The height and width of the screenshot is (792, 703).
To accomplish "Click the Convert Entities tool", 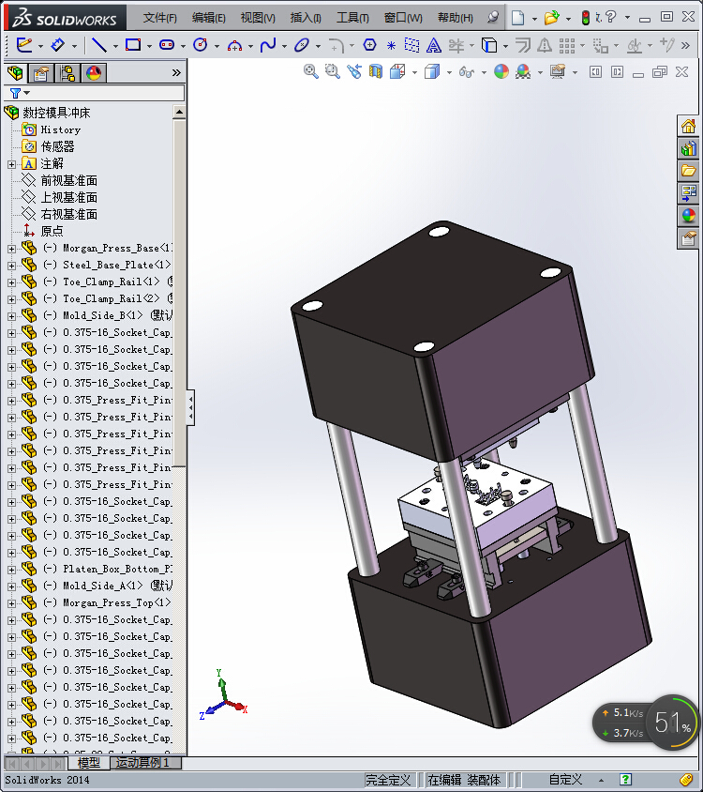I will [489, 45].
